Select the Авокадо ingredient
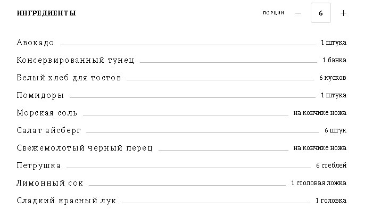The image size is (373, 216). (35, 43)
